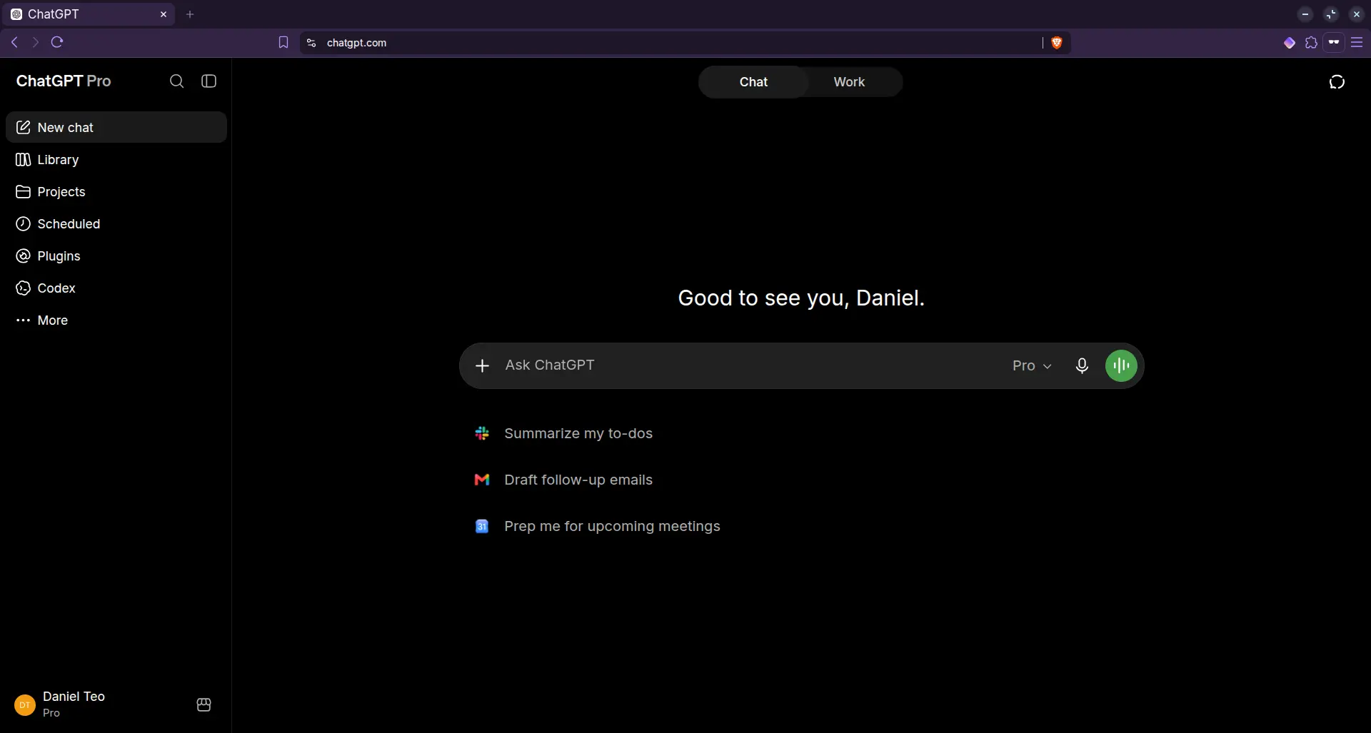This screenshot has width=1371, height=733.
Task: Open Library from sidebar
Action: pyautogui.click(x=116, y=159)
